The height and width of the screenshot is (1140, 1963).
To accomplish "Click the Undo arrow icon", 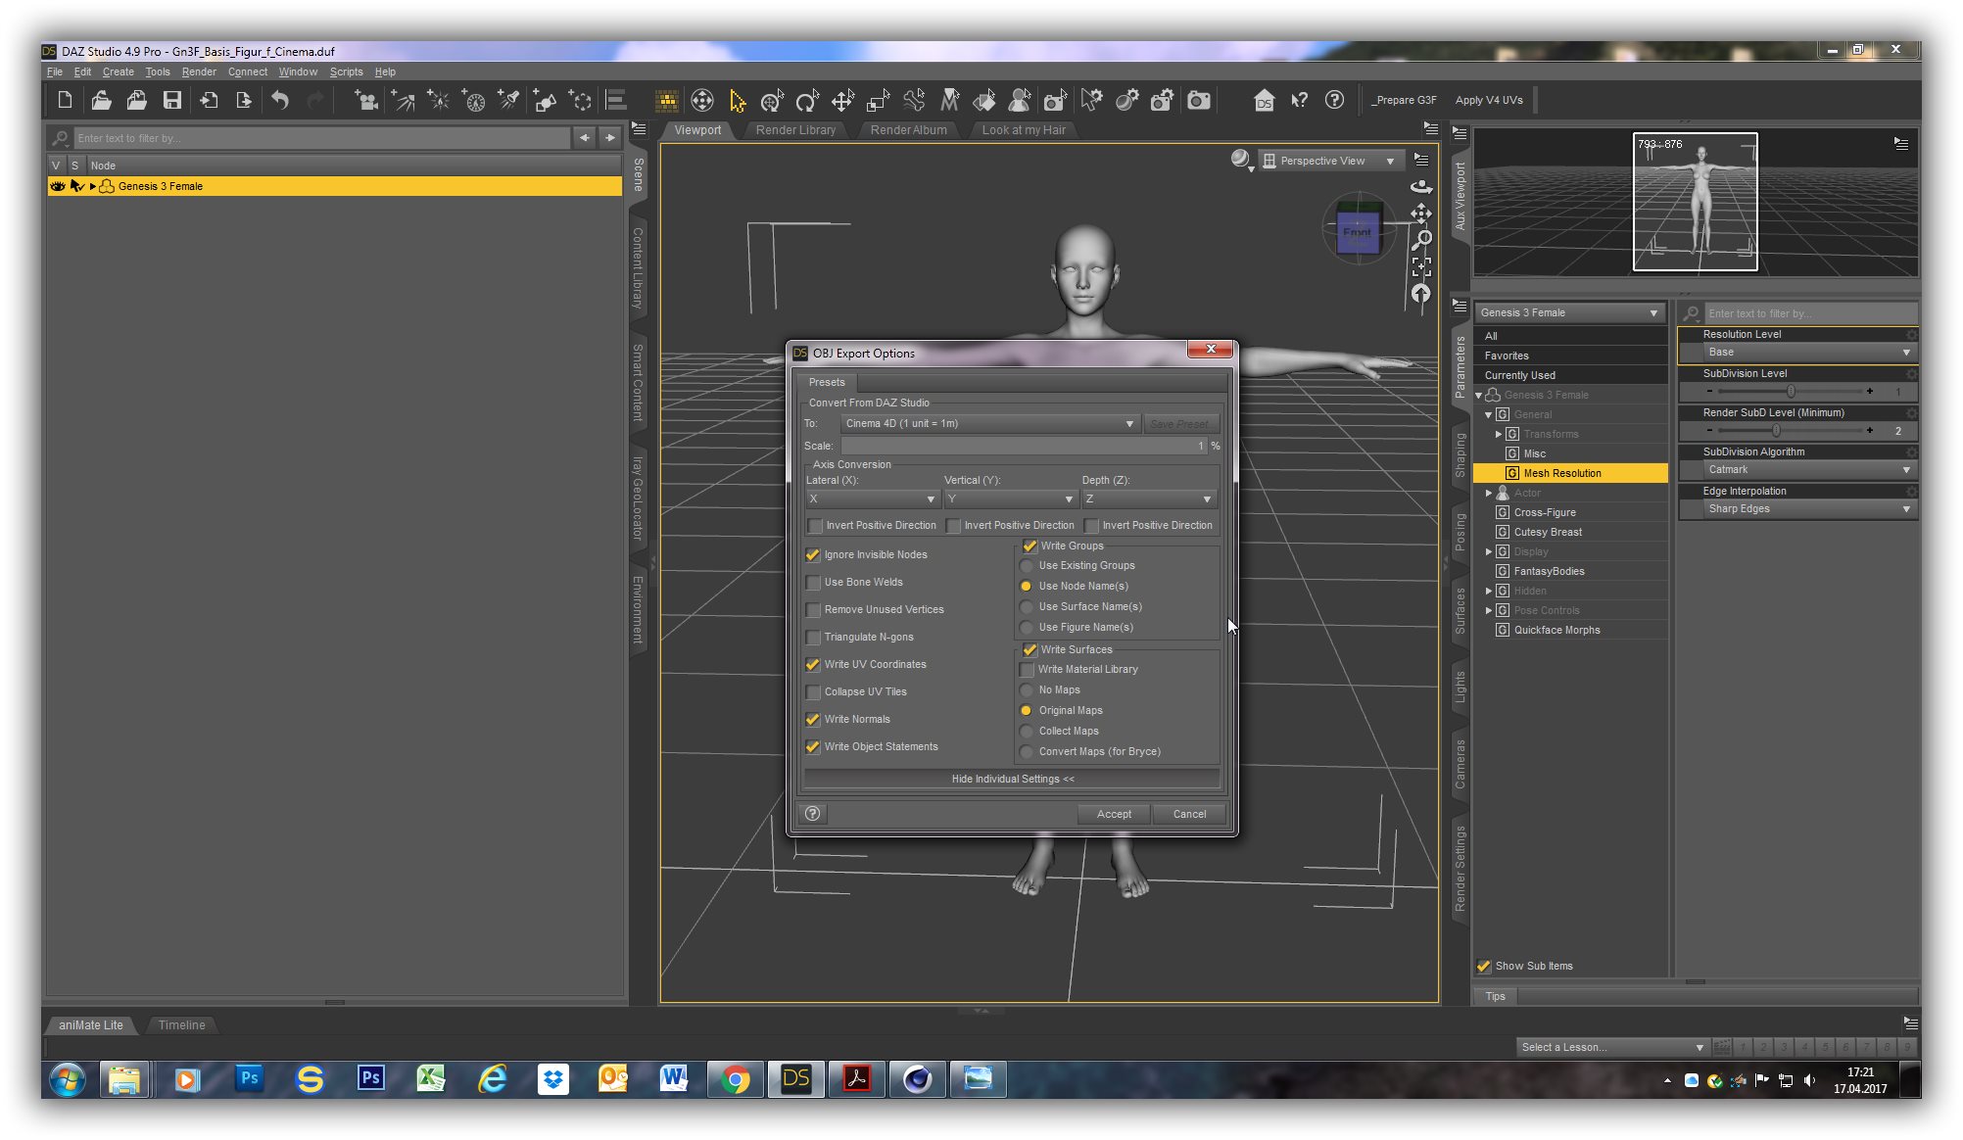I will [280, 100].
